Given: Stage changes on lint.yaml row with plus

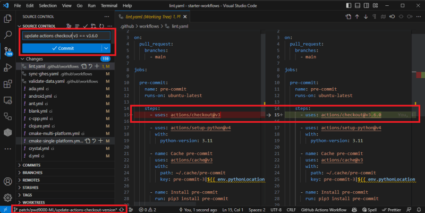Looking at the screenshot, I should pyautogui.click(x=97, y=66).
